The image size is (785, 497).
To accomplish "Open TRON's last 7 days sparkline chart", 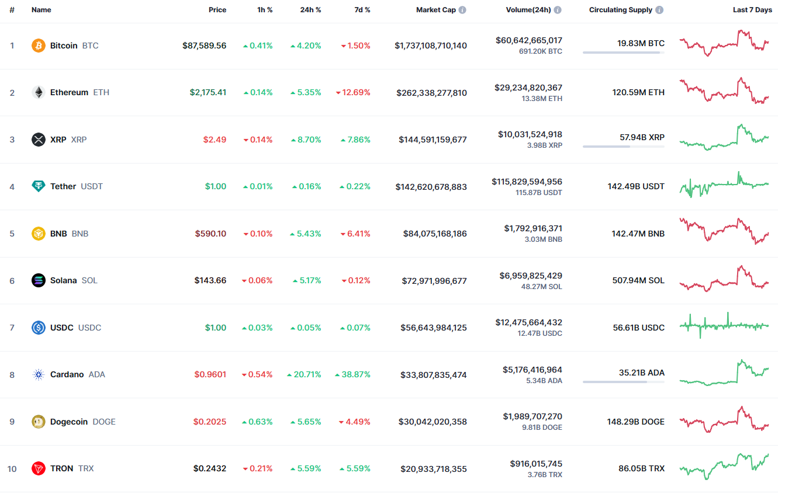I will pos(724,467).
